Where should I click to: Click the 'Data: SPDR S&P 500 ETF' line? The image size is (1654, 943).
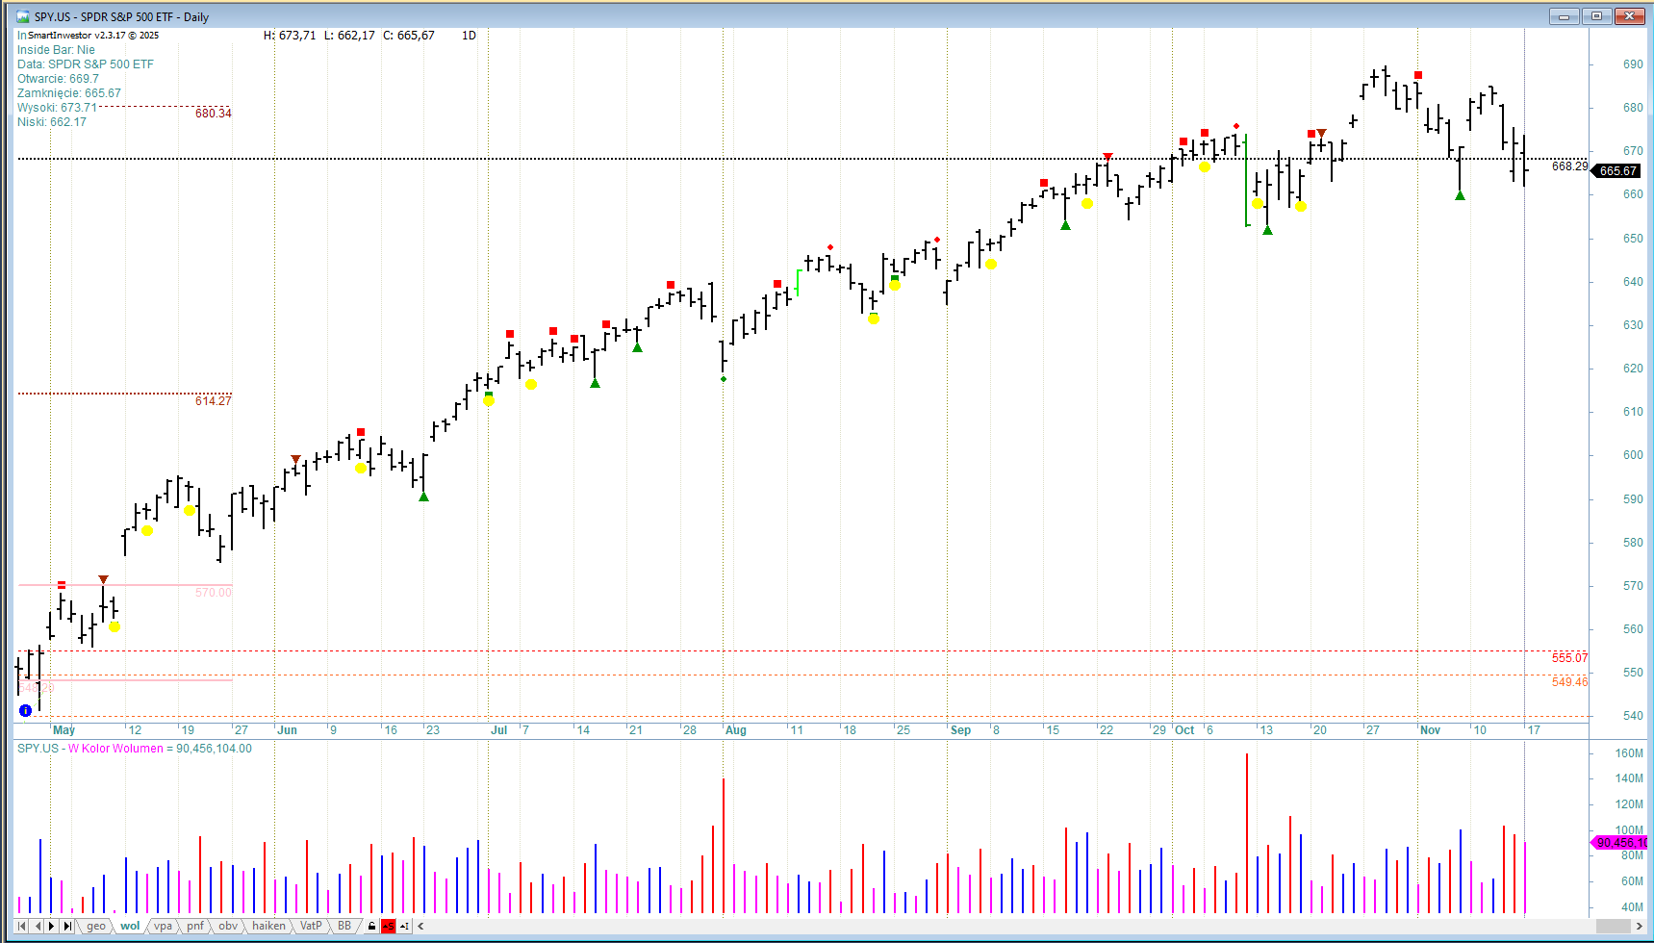[86, 64]
